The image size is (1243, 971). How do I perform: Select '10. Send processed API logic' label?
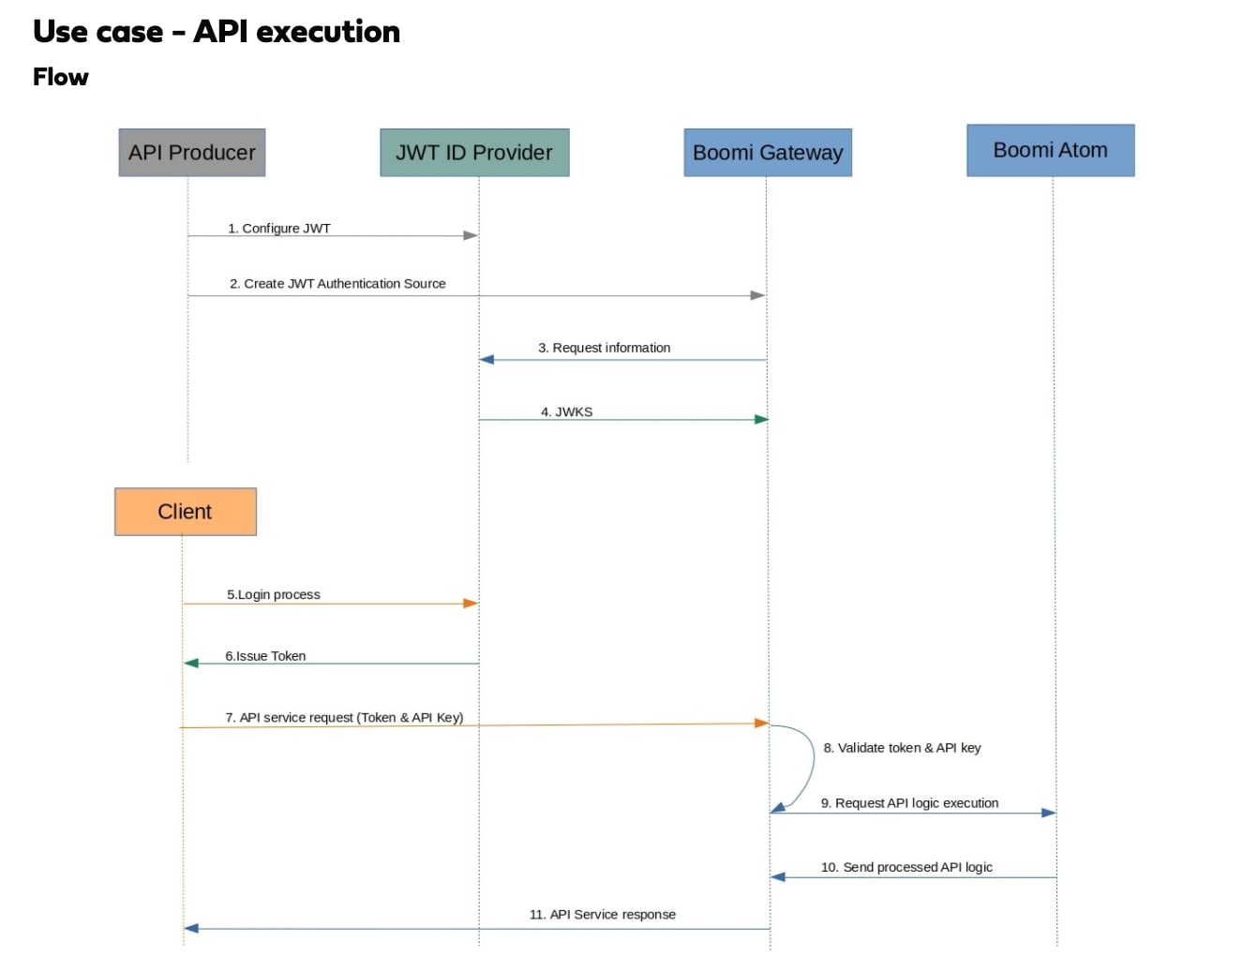(x=906, y=867)
